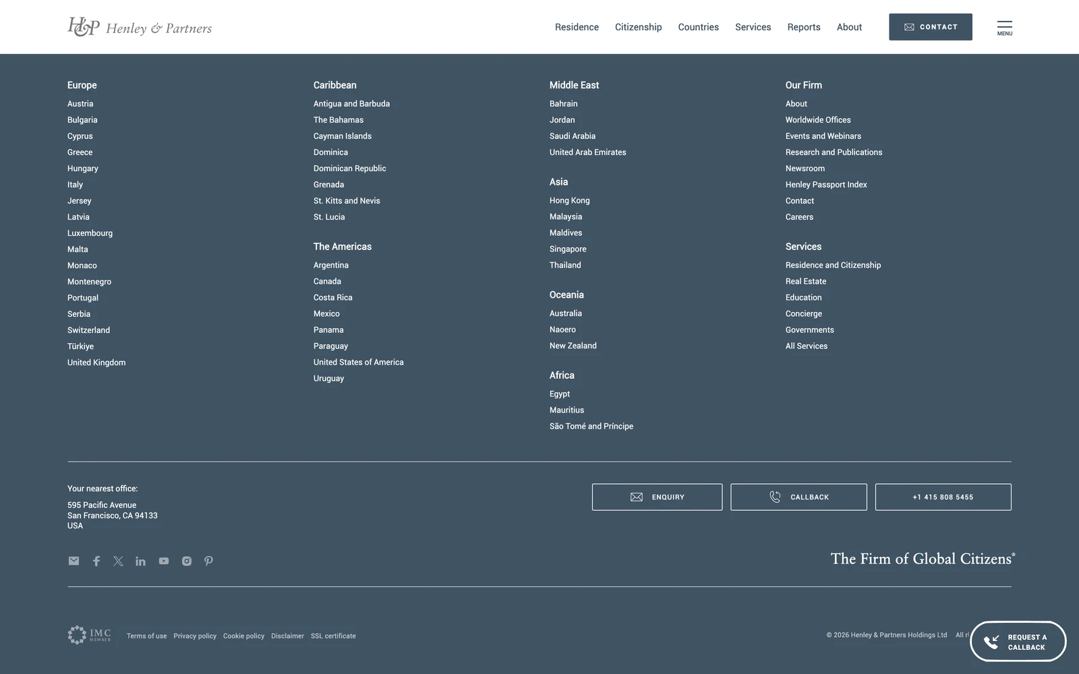The height and width of the screenshot is (674, 1079).
Task: Open the Türkiye link
Action: coord(80,346)
